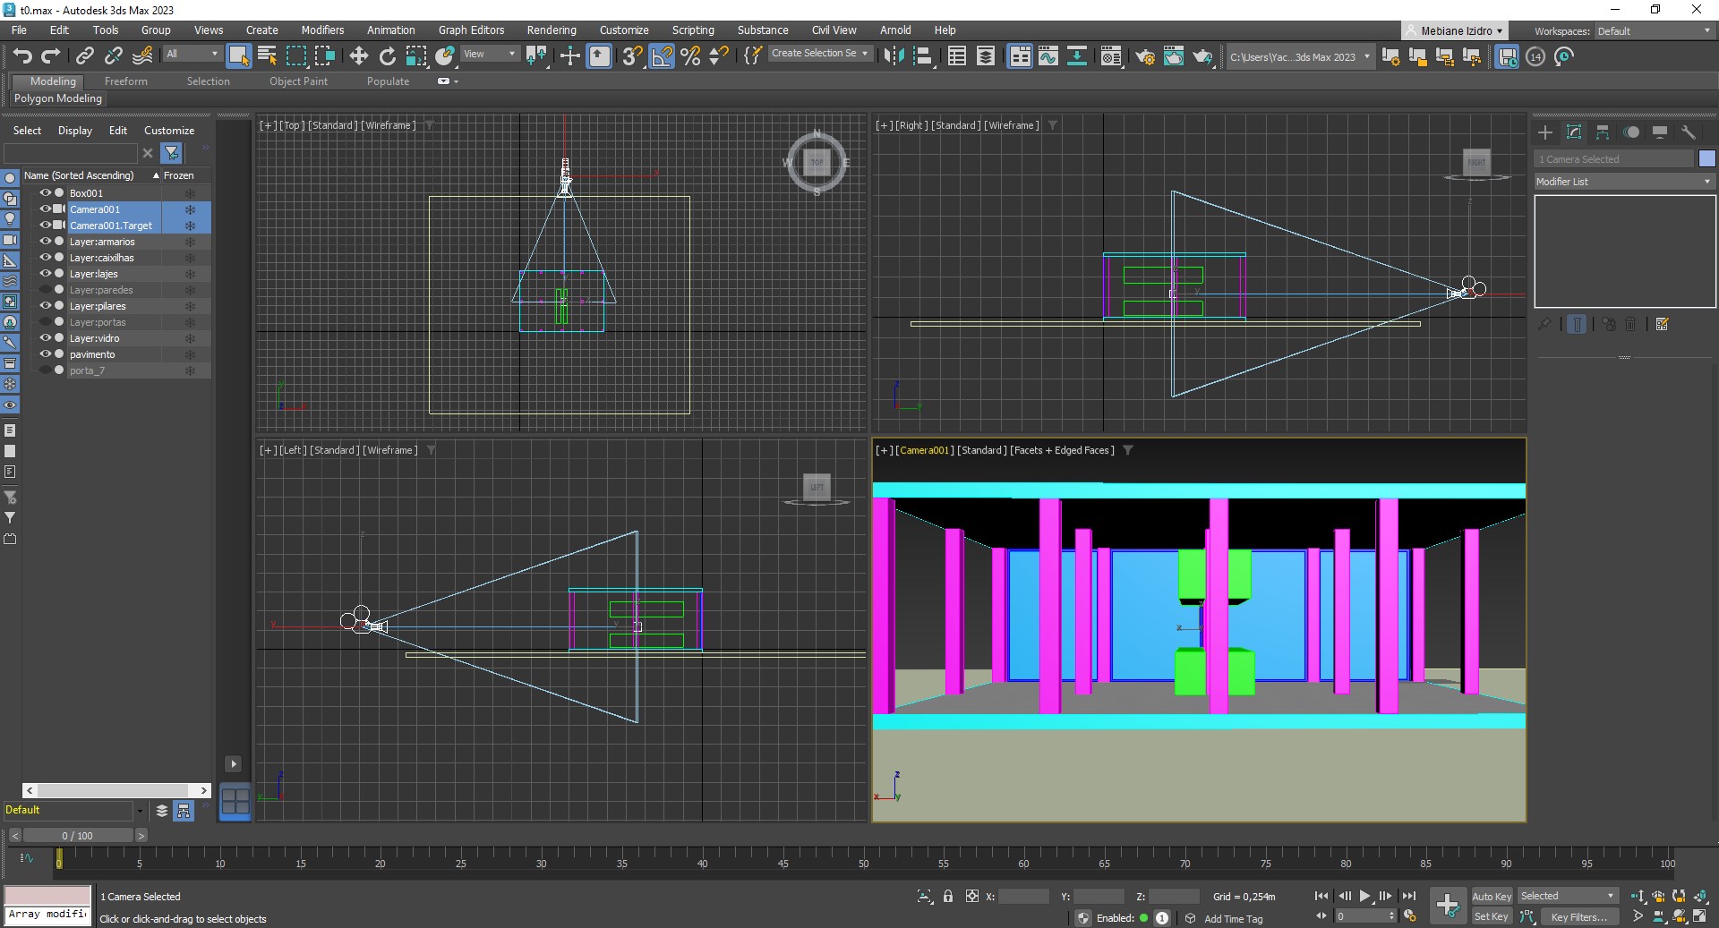Image resolution: width=1719 pixels, height=928 pixels.
Task: Open the Rendering menu
Action: click(x=551, y=30)
